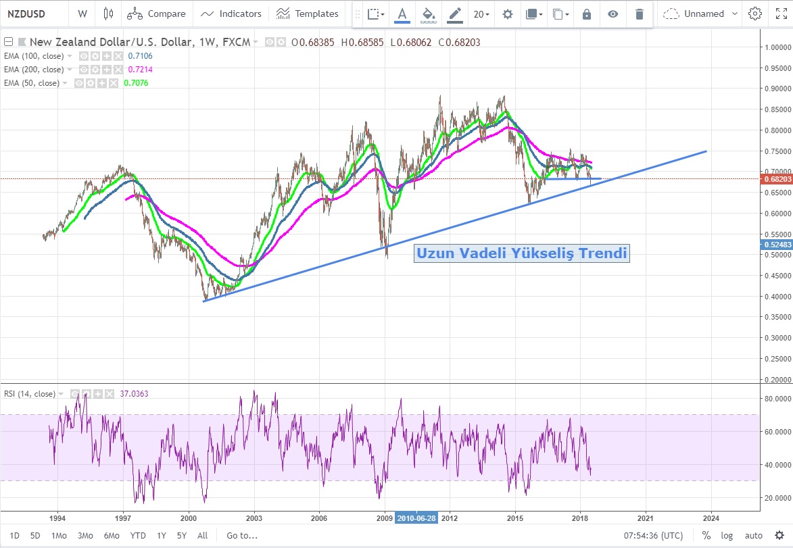Collapse the indicator legend with minus box
The width and height of the screenshot is (793, 548).
(x=9, y=42)
